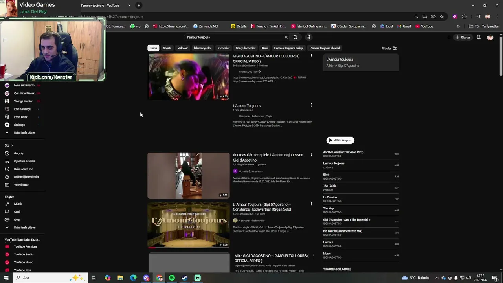This screenshot has width=503, height=283.
Task: Start voice search with the microphone icon
Action: [x=309, y=37]
